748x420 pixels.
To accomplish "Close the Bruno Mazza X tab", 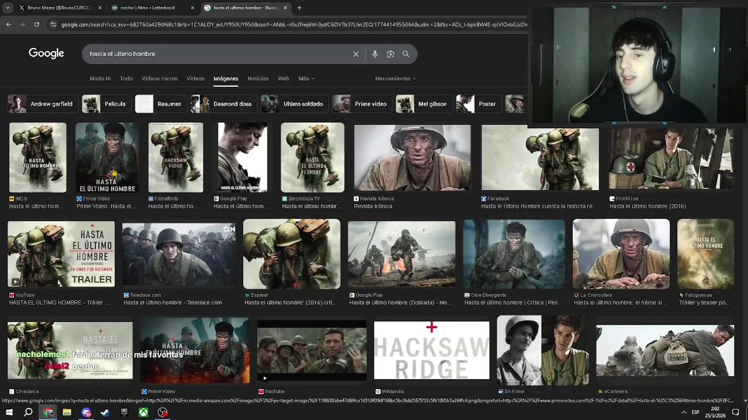I will coord(100,8).
